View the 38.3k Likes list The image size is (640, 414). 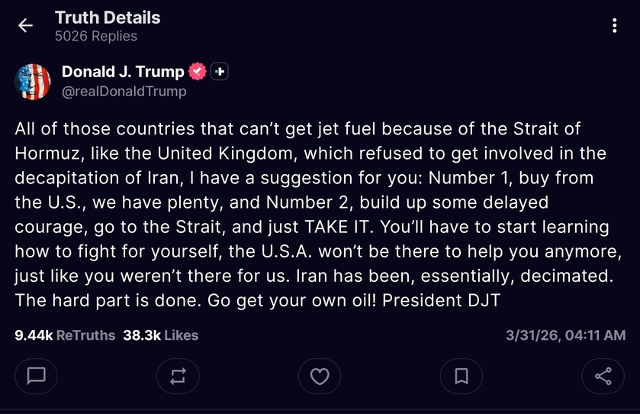point(160,335)
